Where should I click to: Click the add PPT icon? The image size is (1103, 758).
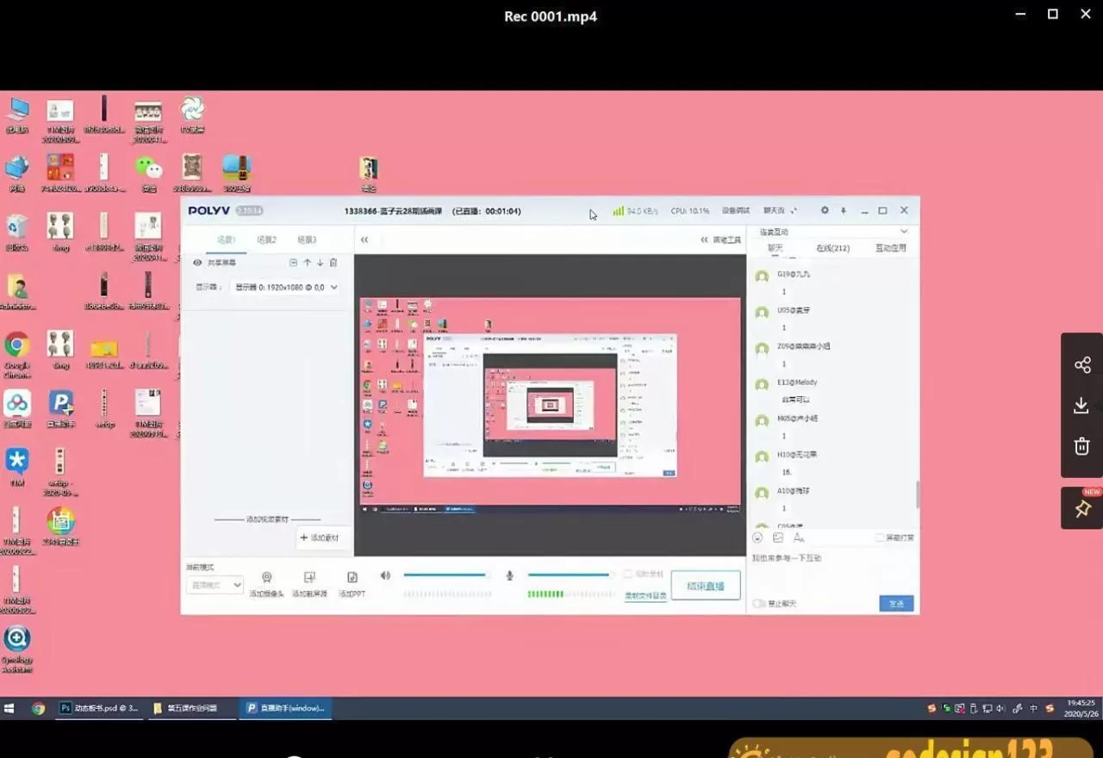click(x=352, y=578)
